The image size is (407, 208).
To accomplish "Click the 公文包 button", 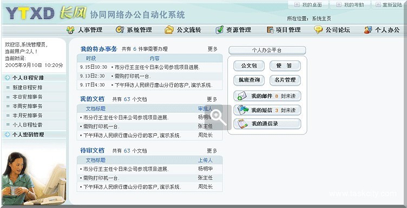I will 249,66.
